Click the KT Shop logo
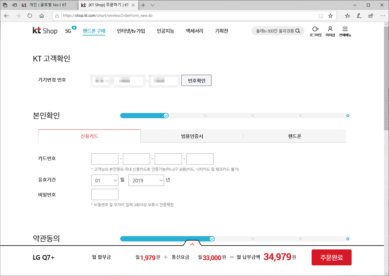Image resolution: width=389 pixels, height=276 pixels. (45, 30)
